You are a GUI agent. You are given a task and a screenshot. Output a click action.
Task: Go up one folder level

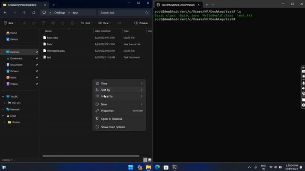tap(24, 13)
